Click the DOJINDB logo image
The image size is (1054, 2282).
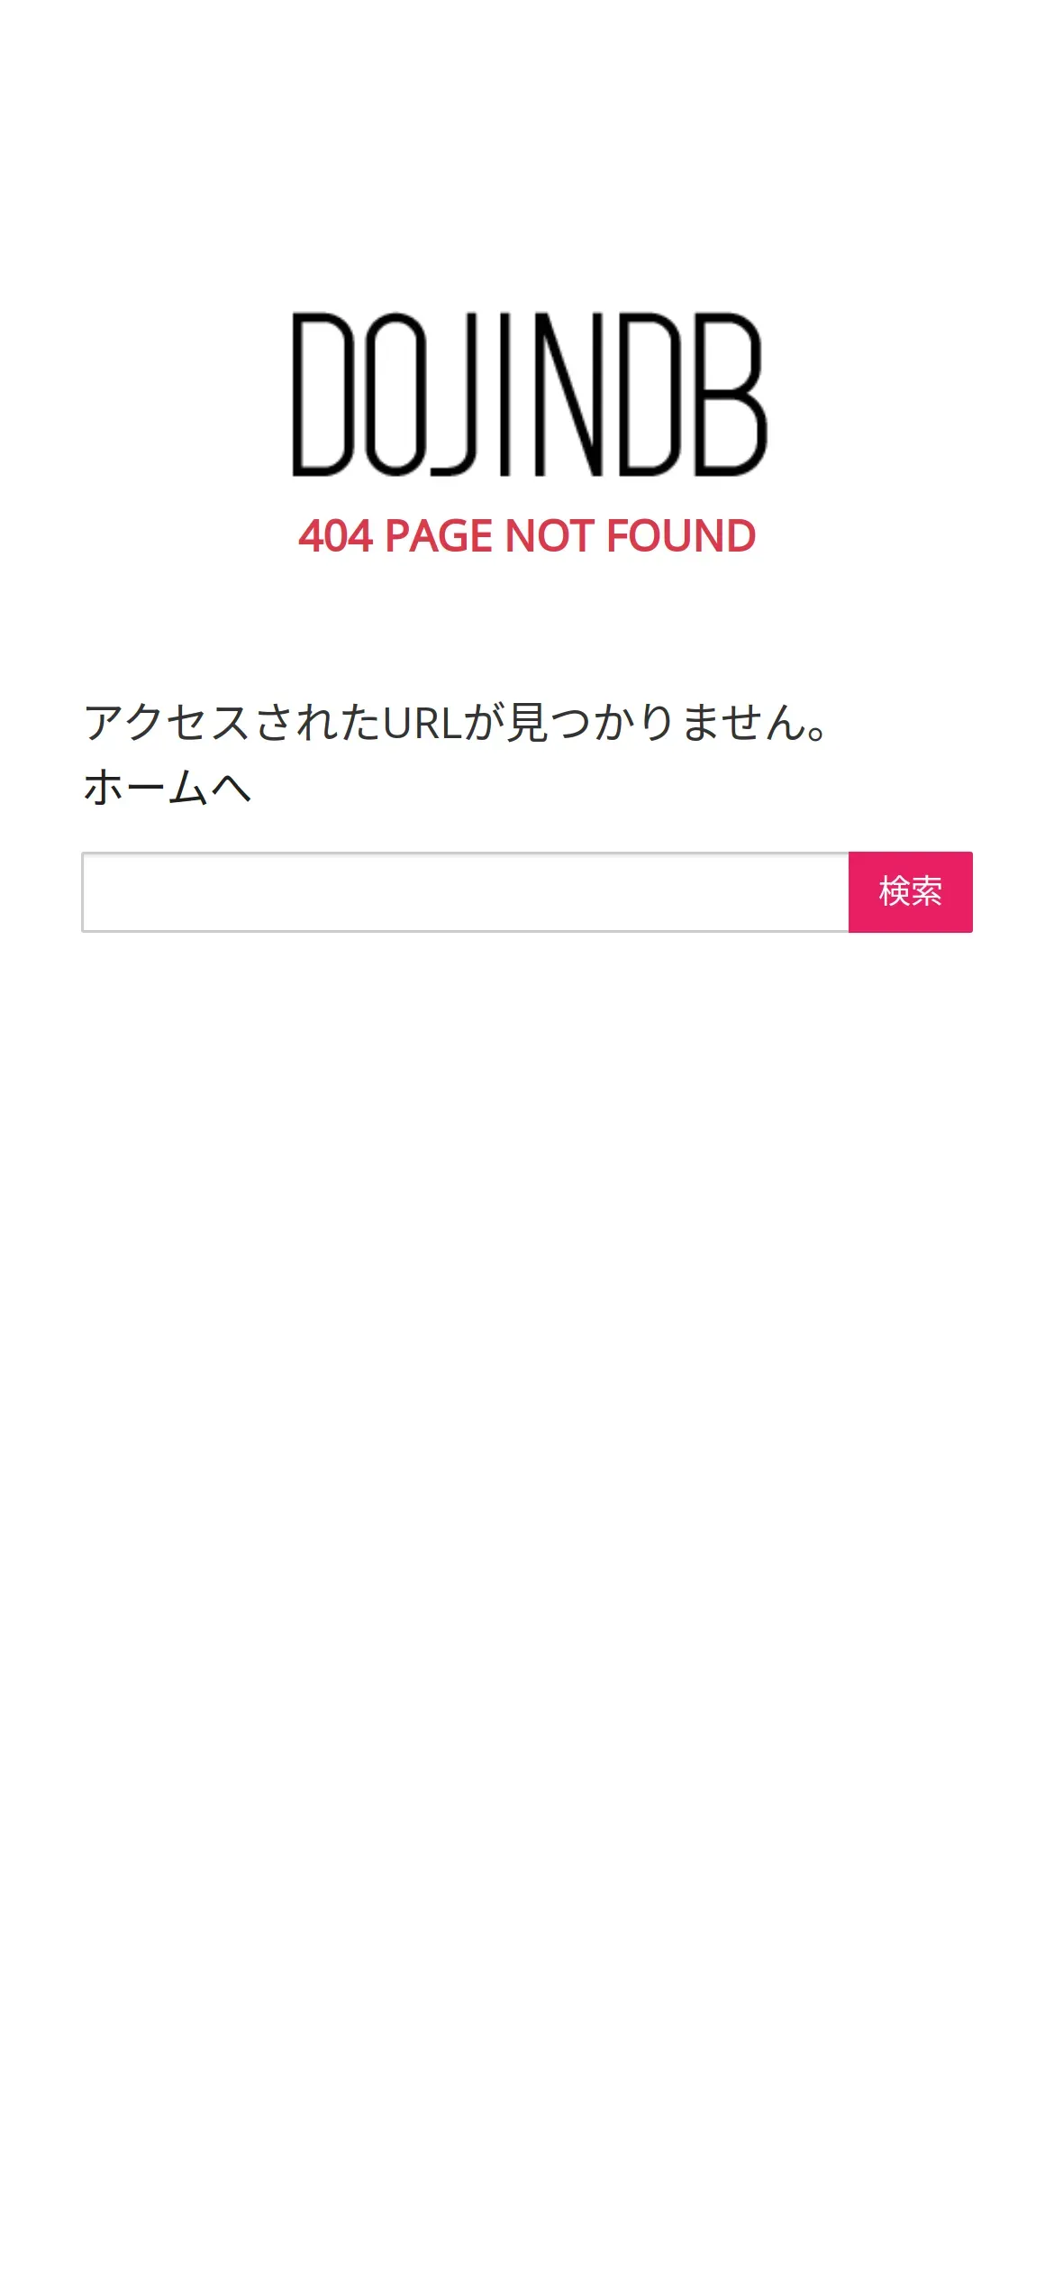tap(529, 394)
